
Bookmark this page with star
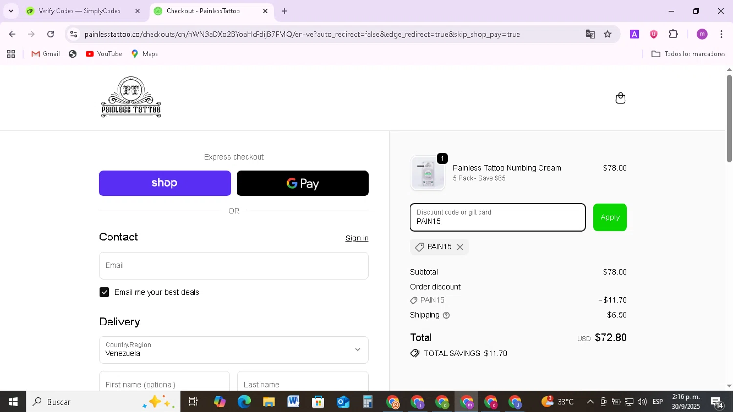(x=608, y=34)
